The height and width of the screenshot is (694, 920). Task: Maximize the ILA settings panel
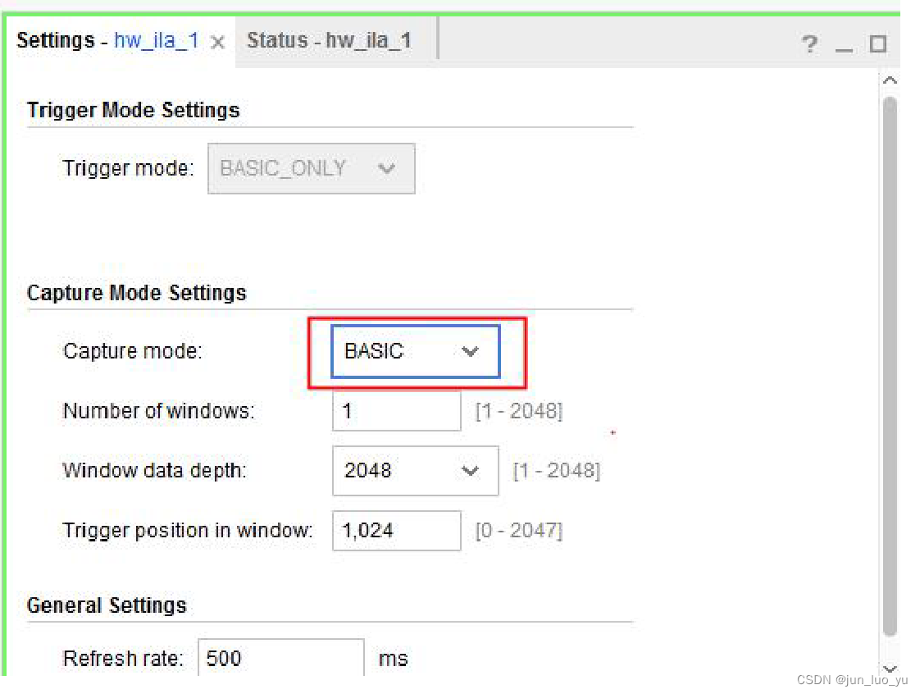click(877, 44)
